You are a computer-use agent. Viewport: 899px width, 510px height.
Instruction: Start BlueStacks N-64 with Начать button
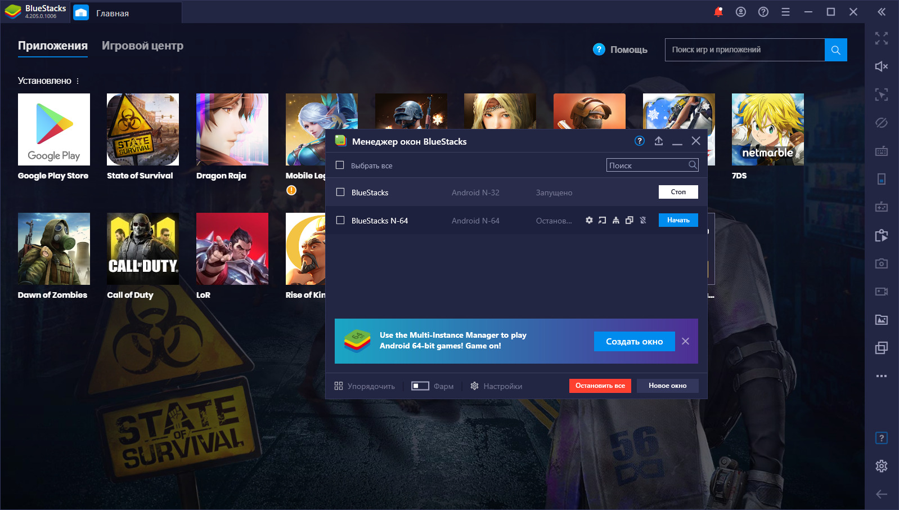tap(678, 220)
